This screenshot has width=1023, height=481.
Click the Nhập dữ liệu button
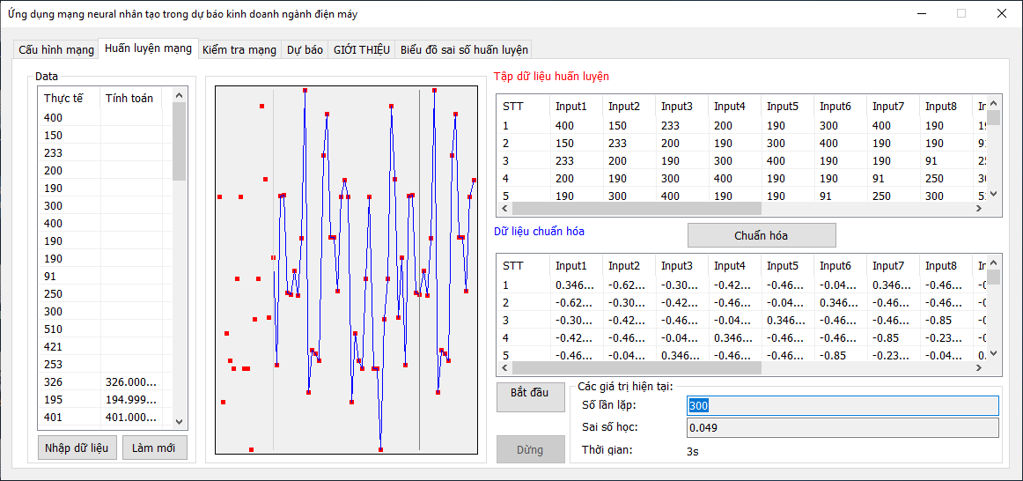coord(77,448)
